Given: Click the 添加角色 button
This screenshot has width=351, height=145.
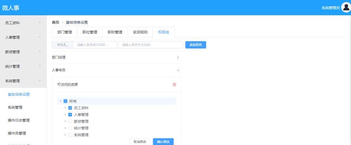Looking at the screenshot, I should point(196,45).
